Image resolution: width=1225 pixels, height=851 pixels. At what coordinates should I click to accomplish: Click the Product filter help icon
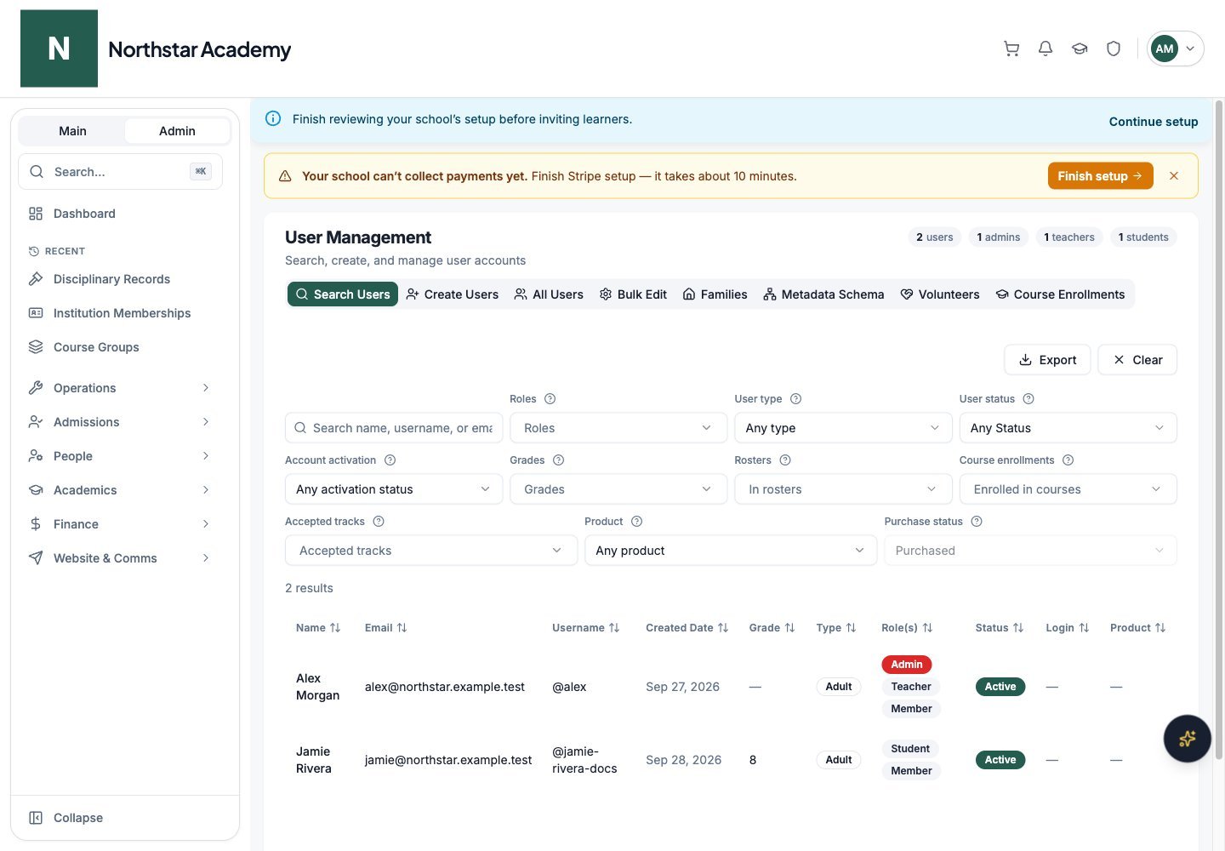click(x=636, y=522)
